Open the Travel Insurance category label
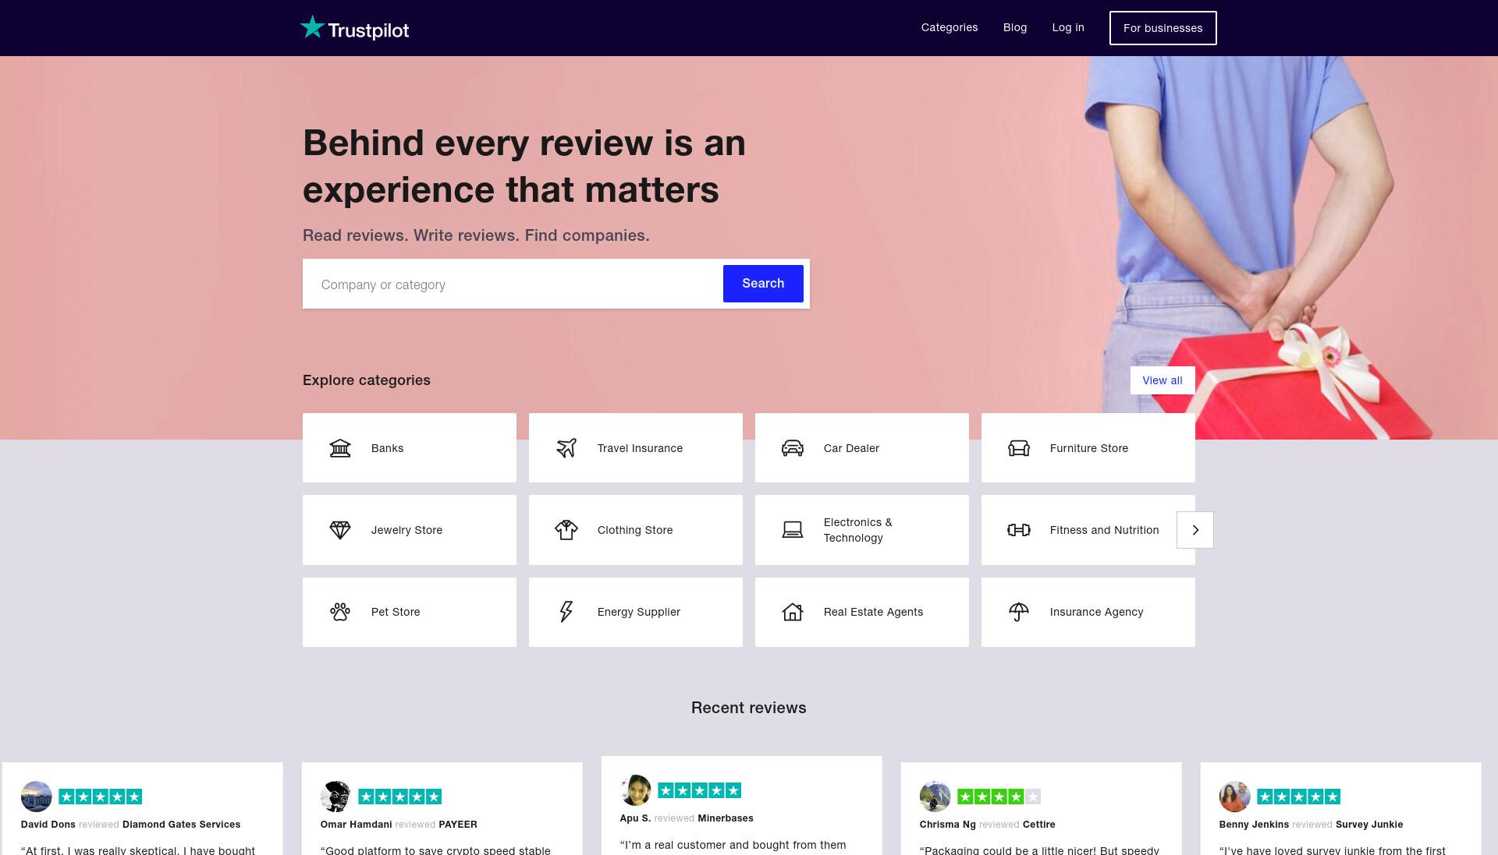This screenshot has height=855, width=1498. pyautogui.click(x=640, y=448)
